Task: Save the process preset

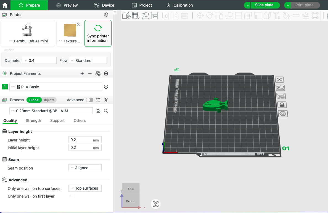Action: pos(98,111)
